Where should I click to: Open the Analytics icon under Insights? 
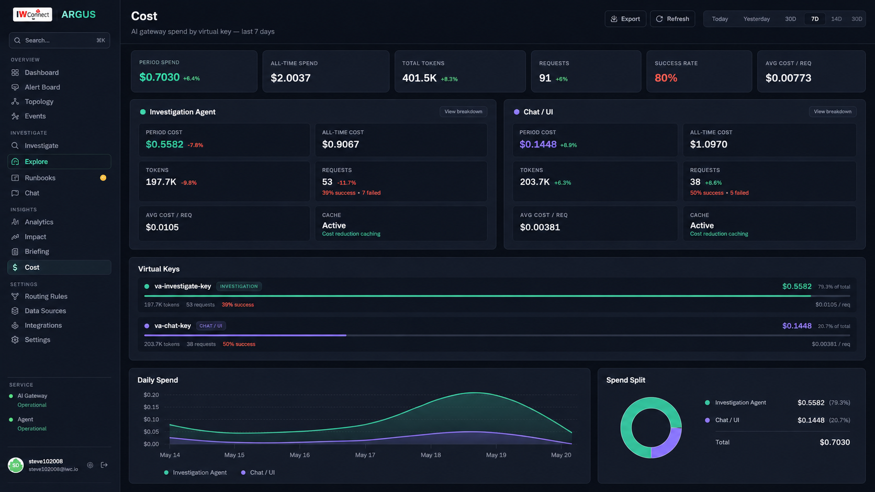(x=15, y=222)
